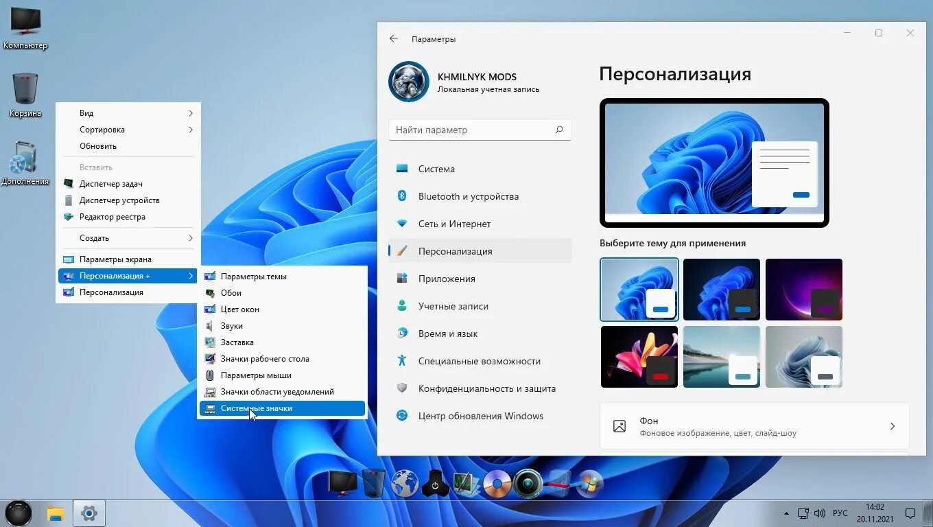Click the back arrow in the Параметры window
Image resolution: width=933 pixels, height=527 pixels.
[x=394, y=39]
